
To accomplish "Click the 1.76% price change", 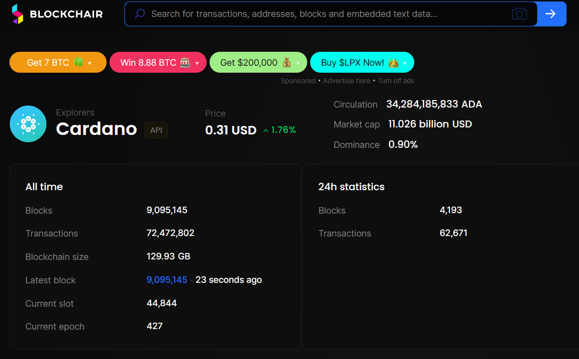I will pyautogui.click(x=284, y=130).
